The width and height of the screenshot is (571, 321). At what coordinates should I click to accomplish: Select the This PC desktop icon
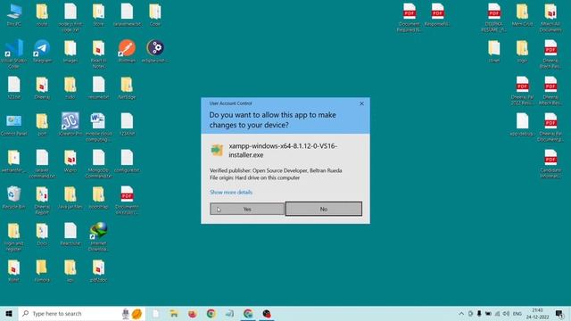(14, 15)
